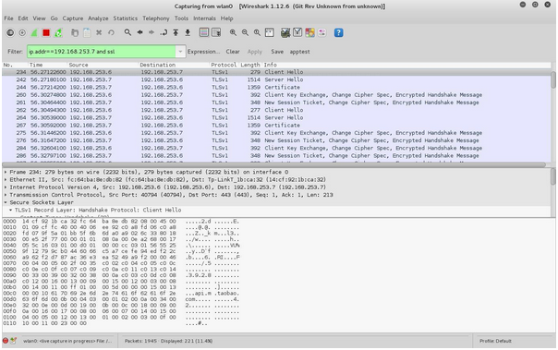Click the packet list horizontal scrollbar

click(274, 164)
